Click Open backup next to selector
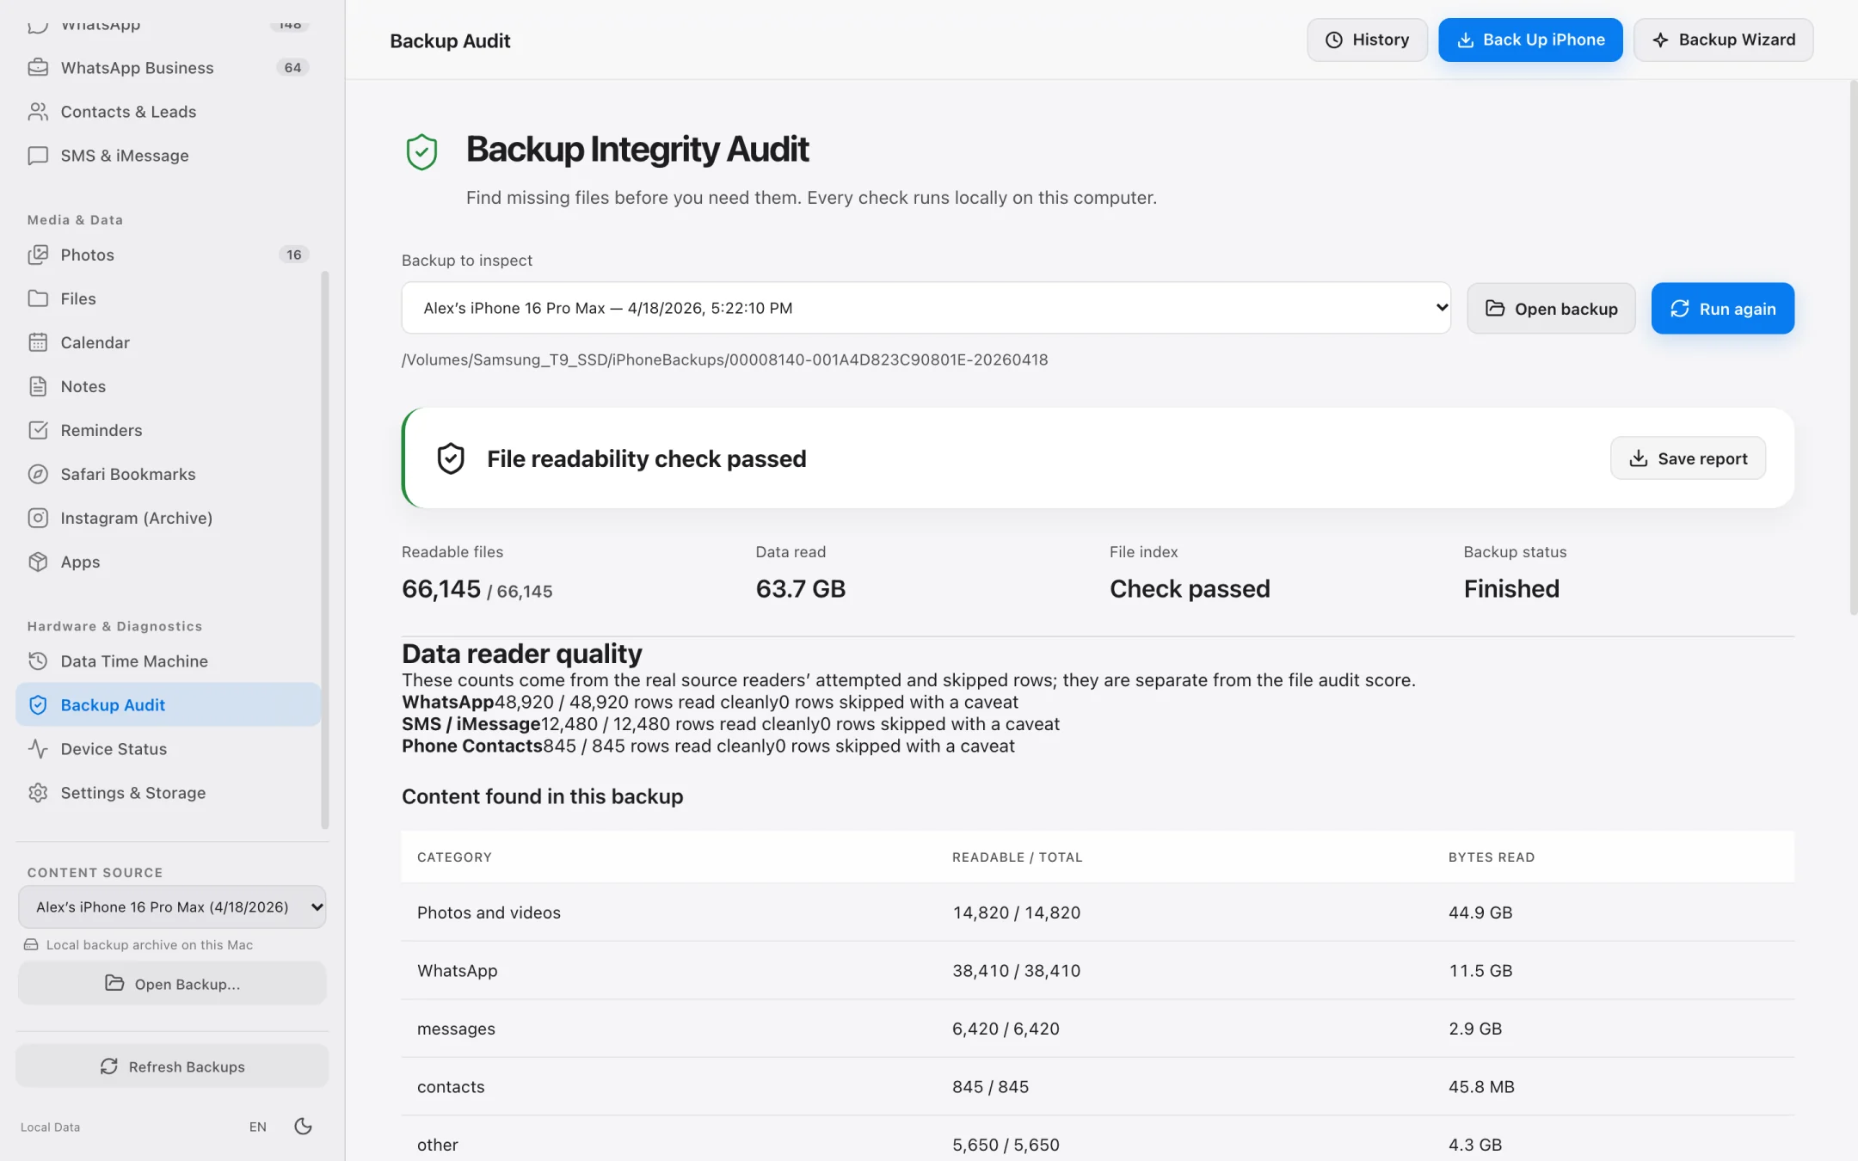 [x=1551, y=308]
